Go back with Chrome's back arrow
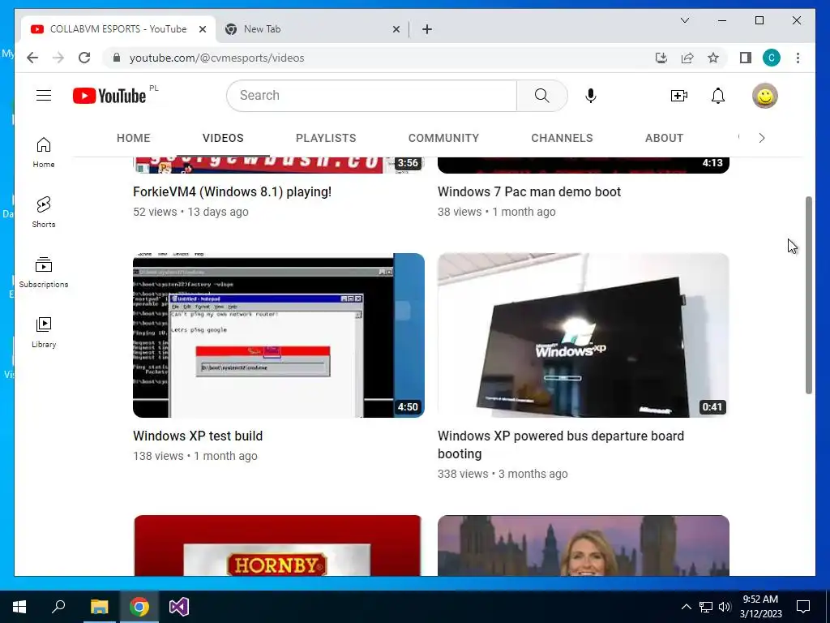Image resolution: width=830 pixels, height=623 pixels. tap(32, 58)
